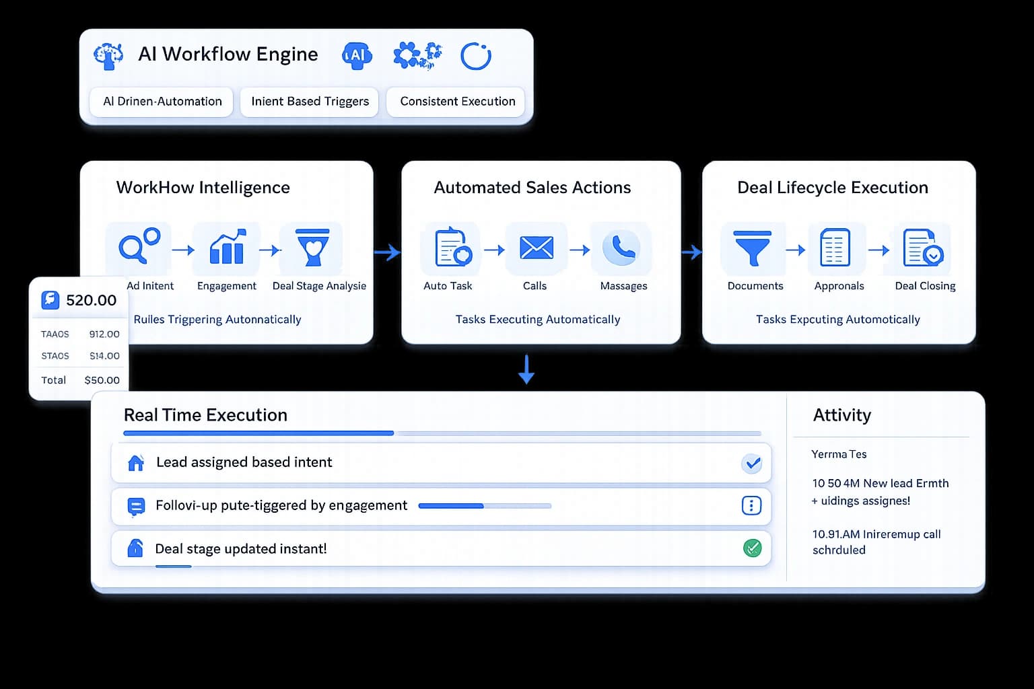Viewport: 1034px width, 689px height.
Task: Click the Ad Intent magnifier icon
Action: tap(139, 247)
